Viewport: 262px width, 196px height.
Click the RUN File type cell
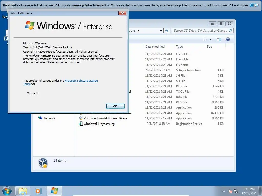coord(182,97)
